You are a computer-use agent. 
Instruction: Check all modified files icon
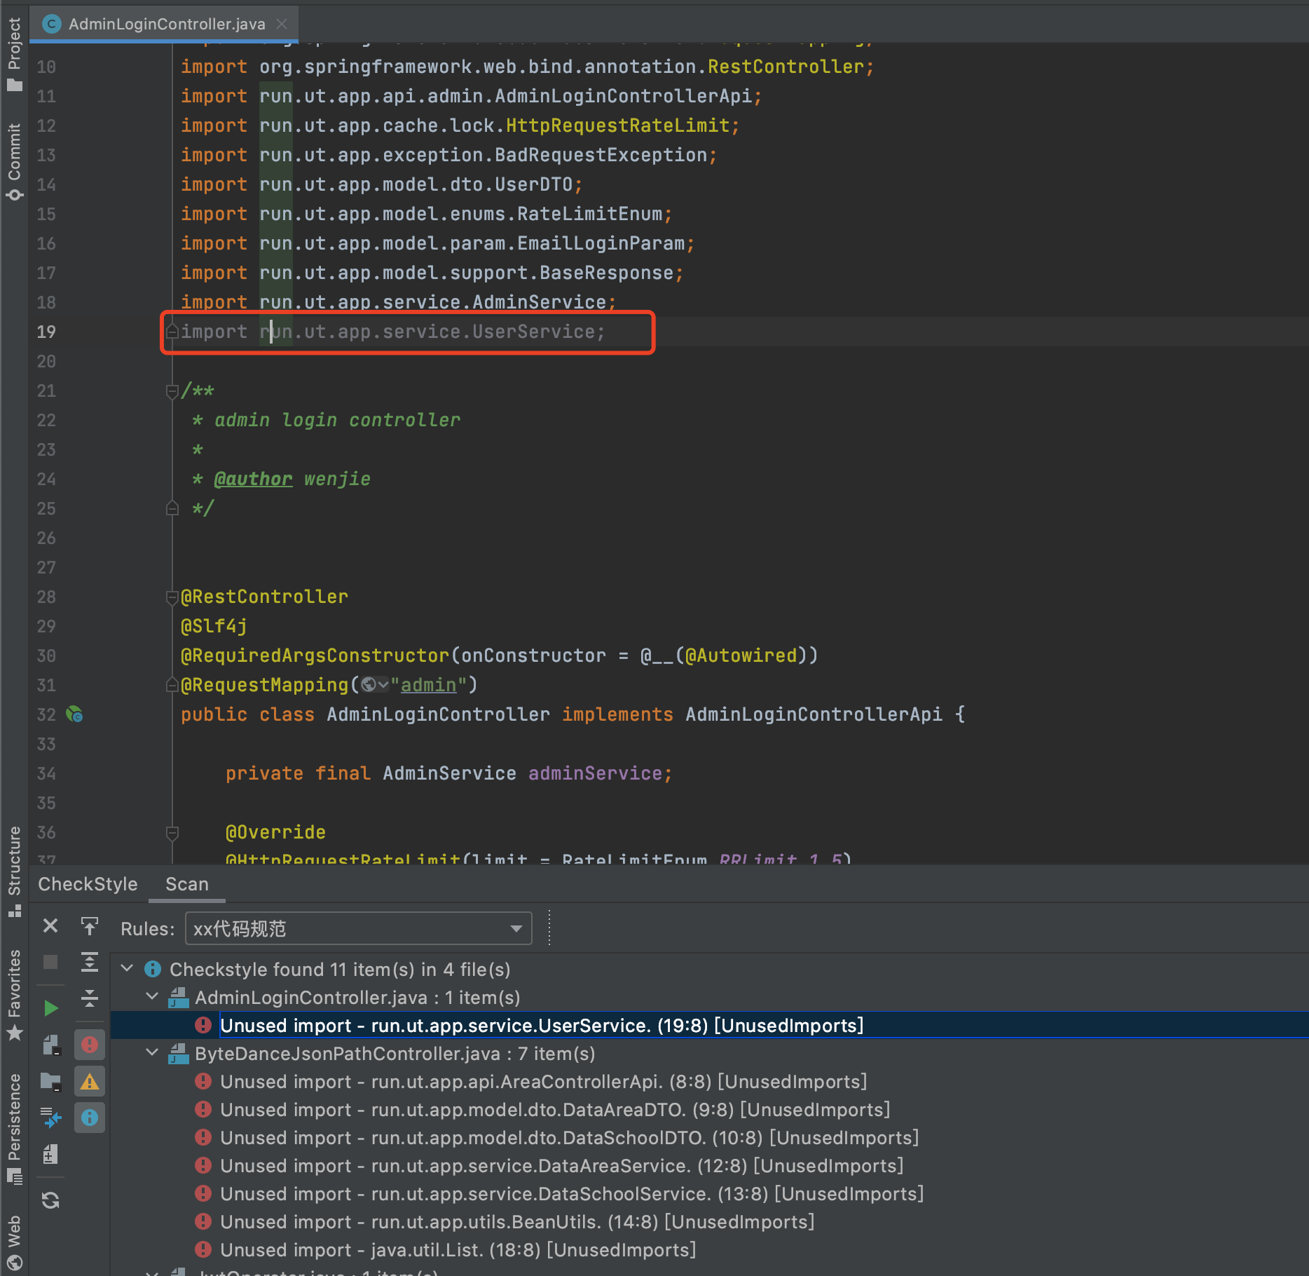[50, 1118]
